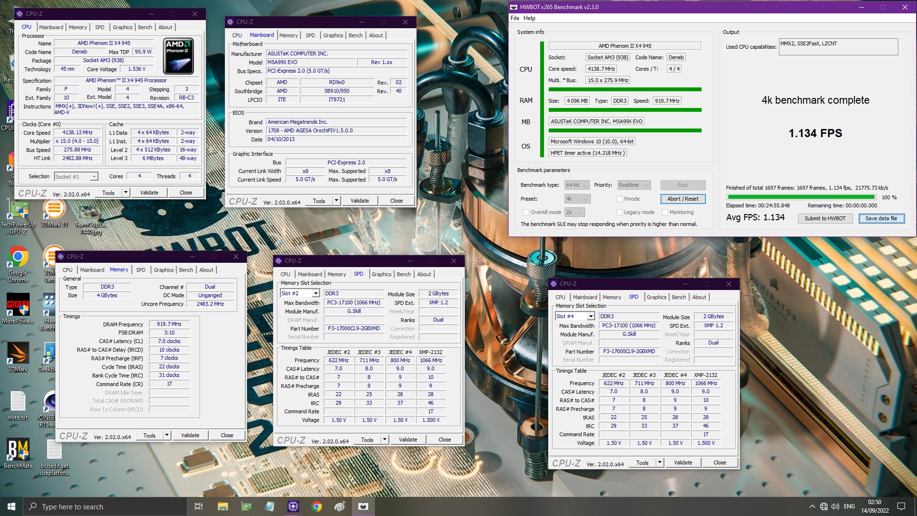Image resolution: width=917 pixels, height=516 pixels.
Task: Switch to Graphics tab in Mainboard CPU-Z window
Action: click(x=333, y=35)
